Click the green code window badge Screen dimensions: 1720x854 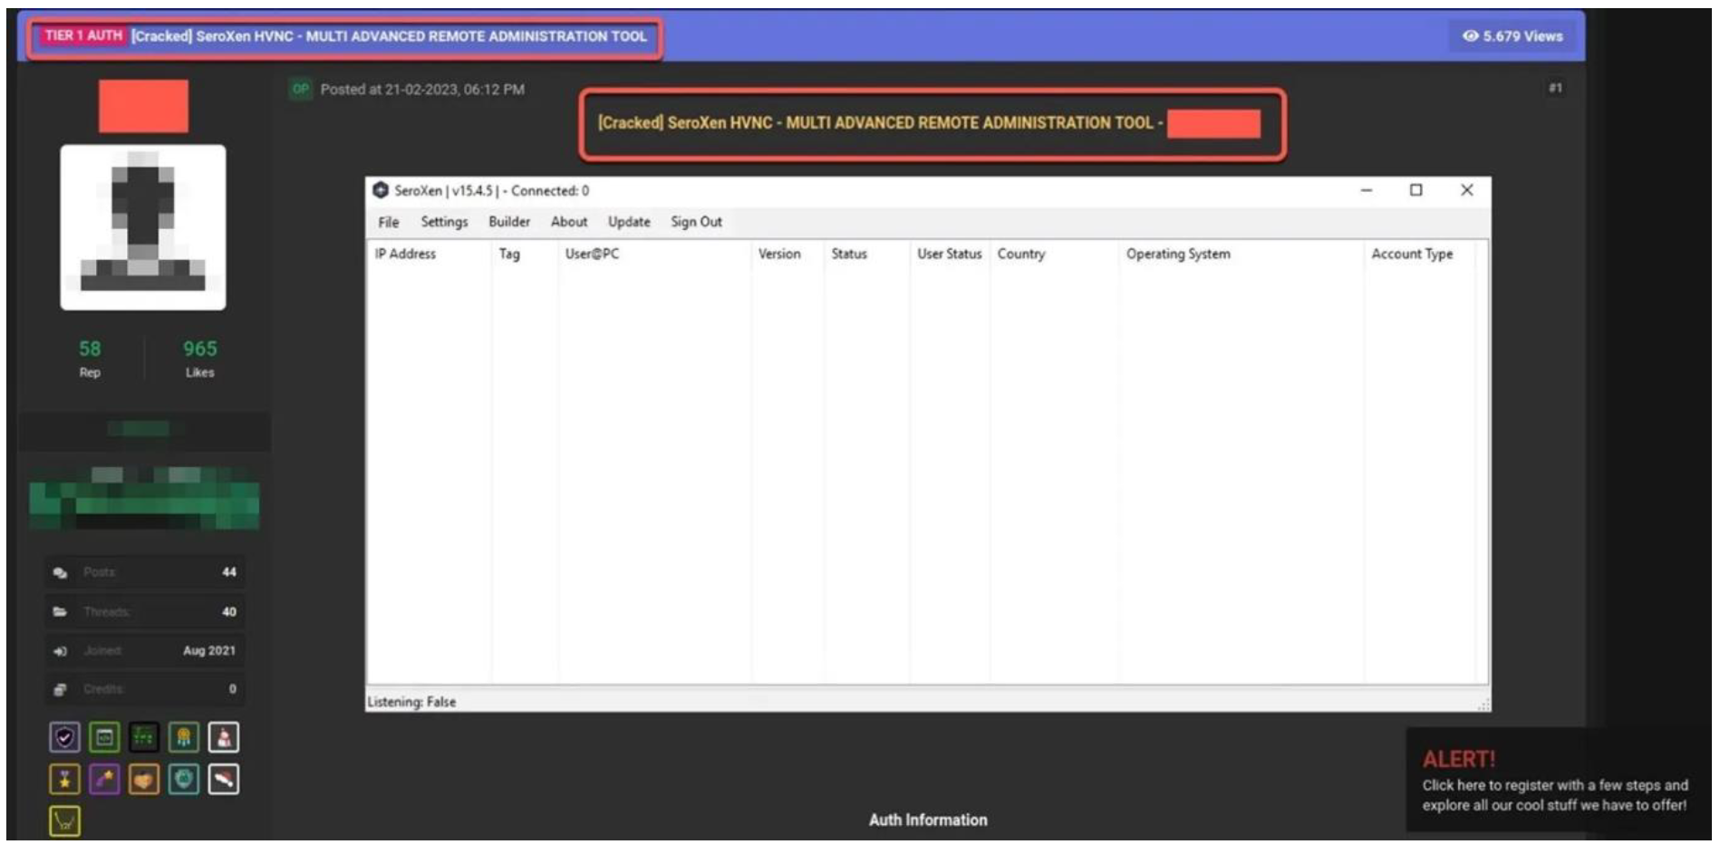click(104, 738)
